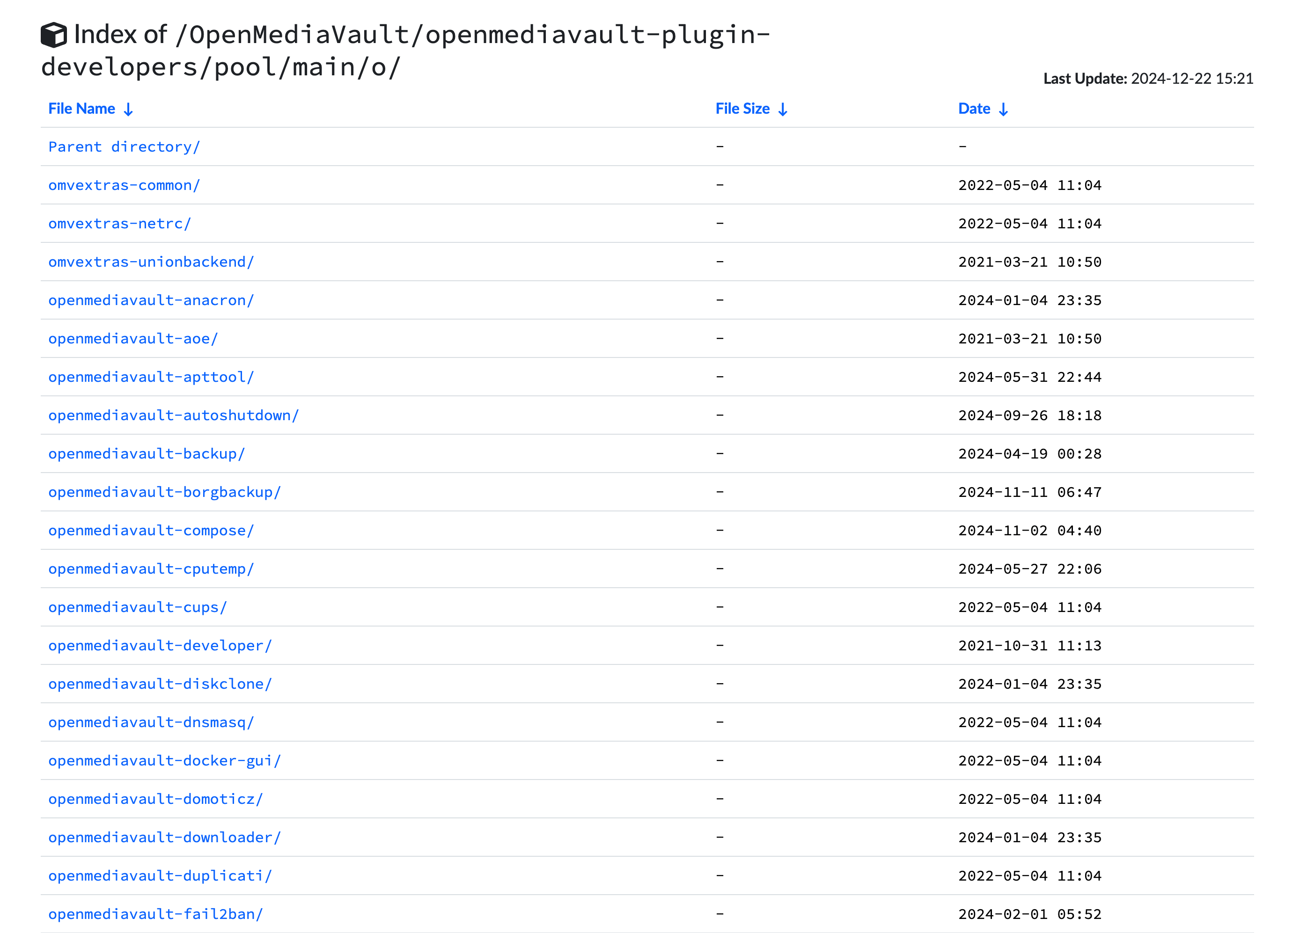The width and height of the screenshot is (1307, 933).
Task: Open the Parent directory link
Action: (124, 147)
